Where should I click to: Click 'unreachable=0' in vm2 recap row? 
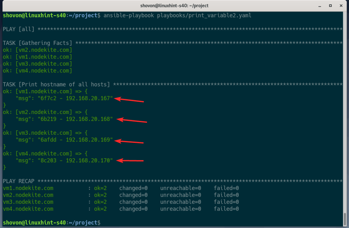pyautogui.click(x=181, y=195)
